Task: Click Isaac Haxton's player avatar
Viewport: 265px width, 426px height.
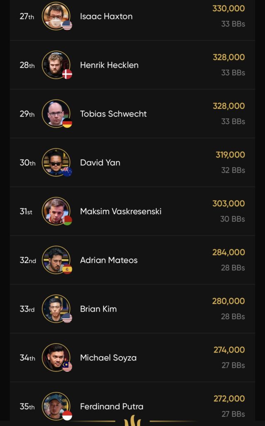Action: click(56, 16)
